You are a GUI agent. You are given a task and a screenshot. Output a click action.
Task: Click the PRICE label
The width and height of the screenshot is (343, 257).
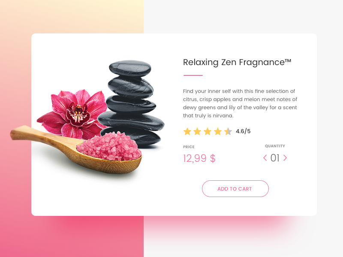(x=189, y=147)
